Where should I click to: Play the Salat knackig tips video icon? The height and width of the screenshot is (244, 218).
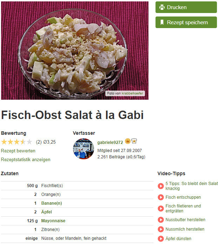click(161, 186)
